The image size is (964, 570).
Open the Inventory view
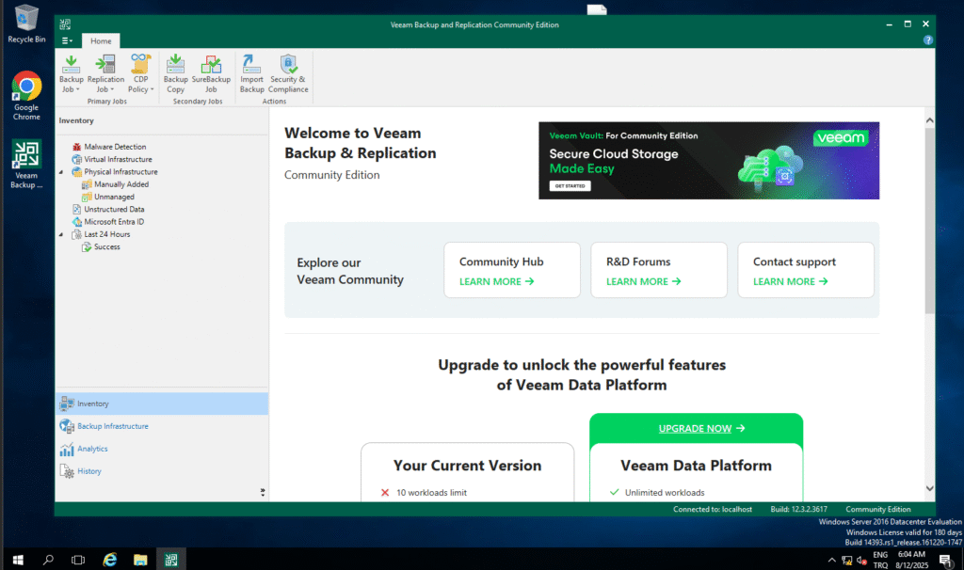click(162, 404)
